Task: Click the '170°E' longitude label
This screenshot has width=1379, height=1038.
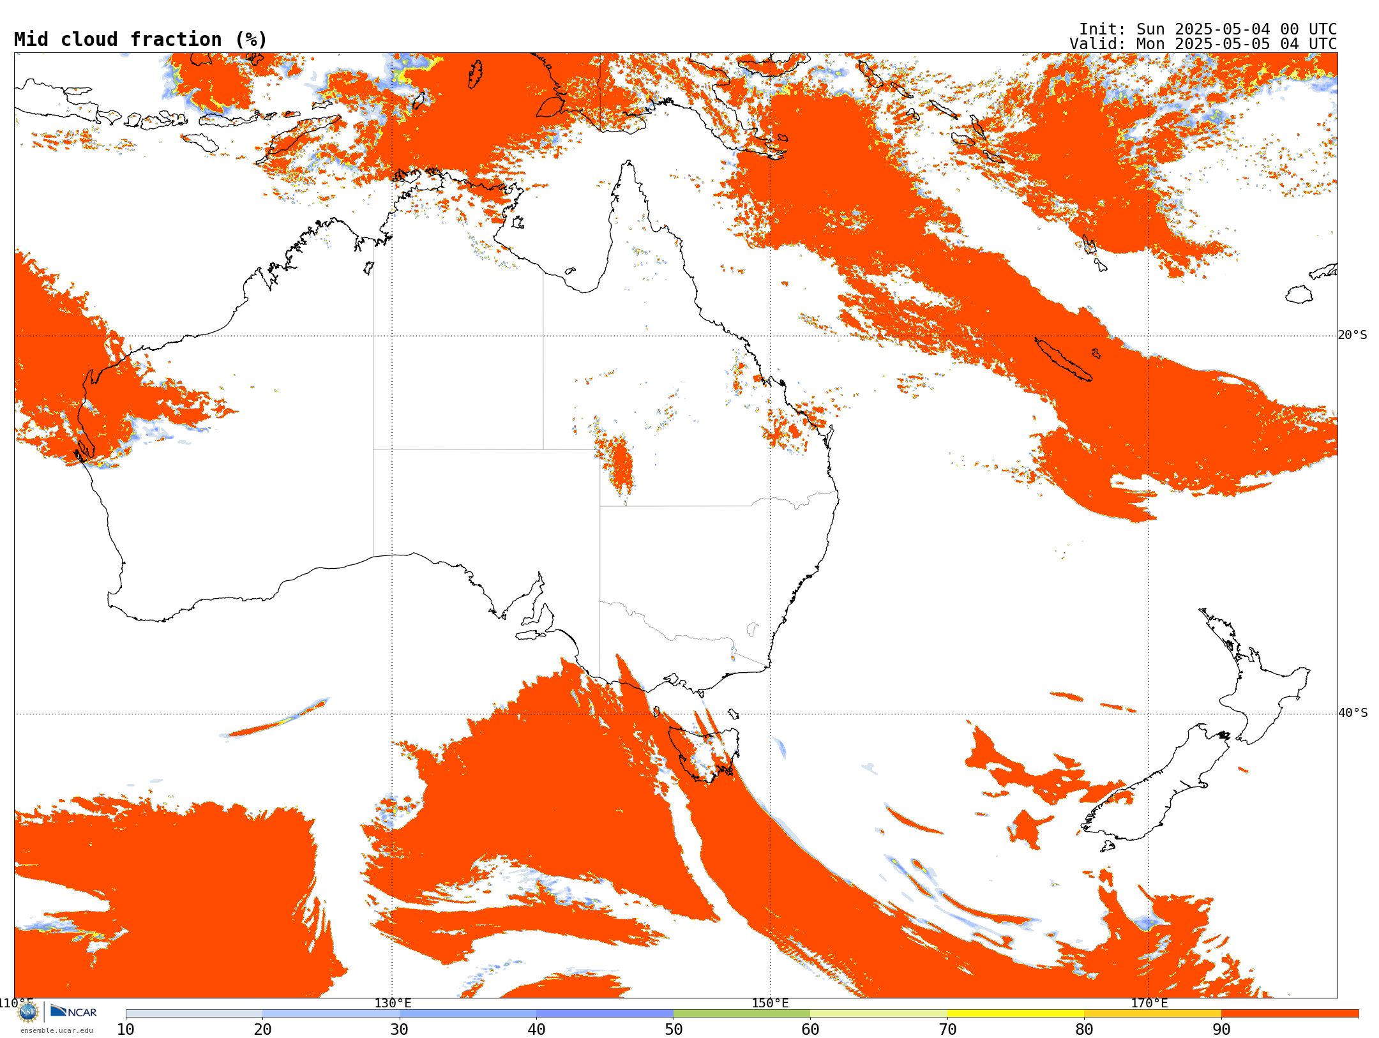Action: (1149, 1003)
